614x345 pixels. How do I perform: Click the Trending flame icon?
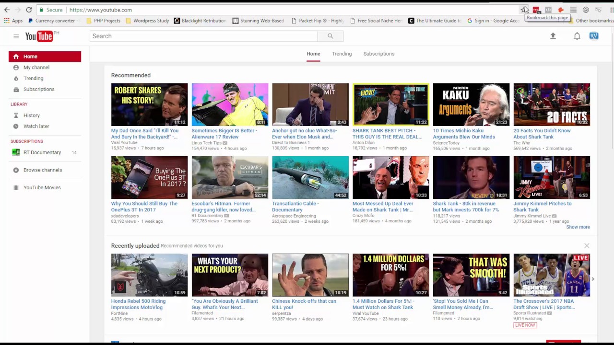[x=16, y=79]
